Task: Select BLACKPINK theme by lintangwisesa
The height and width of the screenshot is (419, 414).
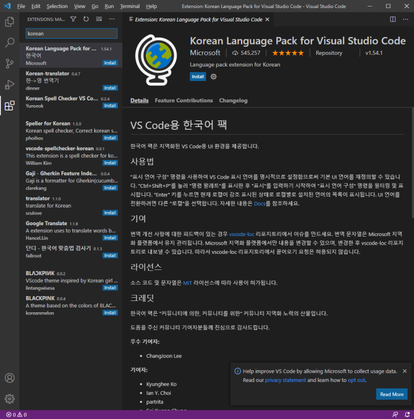Action: (71, 281)
